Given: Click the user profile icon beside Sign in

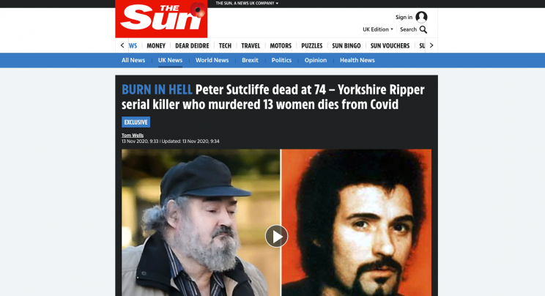Looking at the screenshot, I should tap(421, 17).
